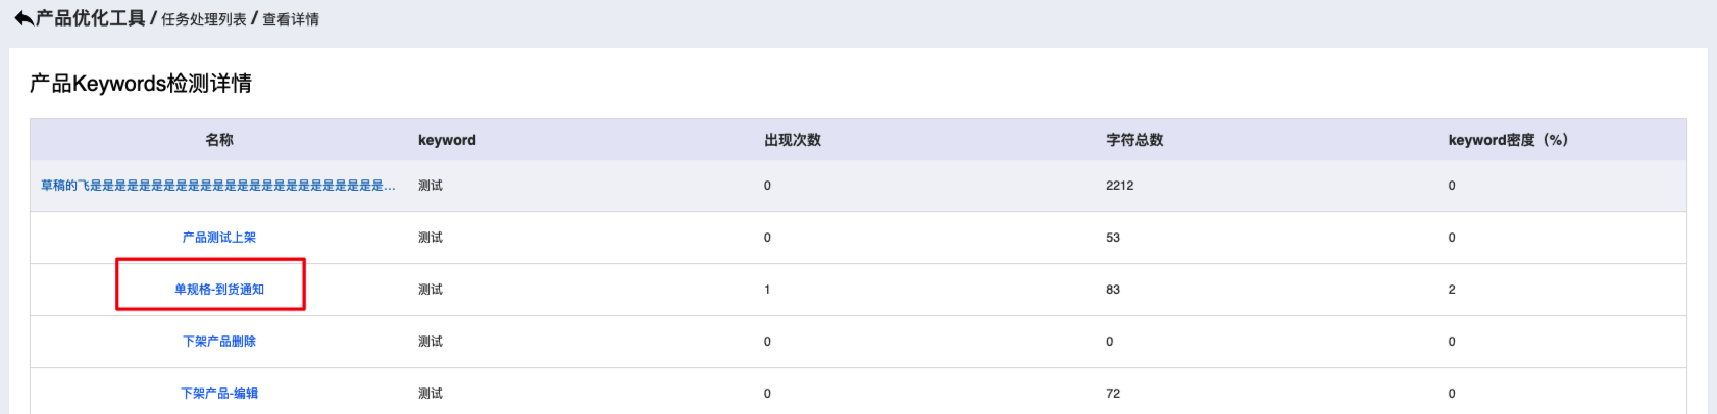Open the 草稿的飞是是是 product link
This screenshot has width=1717, height=414.
click(219, 186)
